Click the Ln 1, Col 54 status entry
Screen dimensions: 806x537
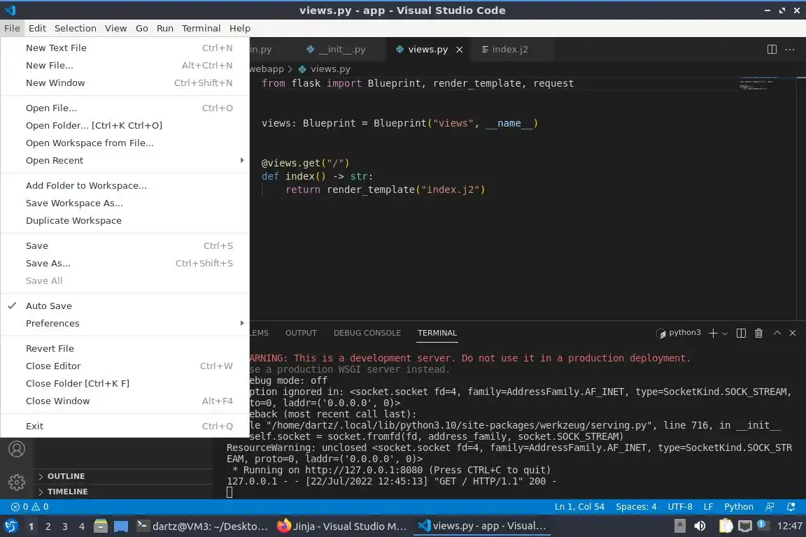tap(579, 507)
